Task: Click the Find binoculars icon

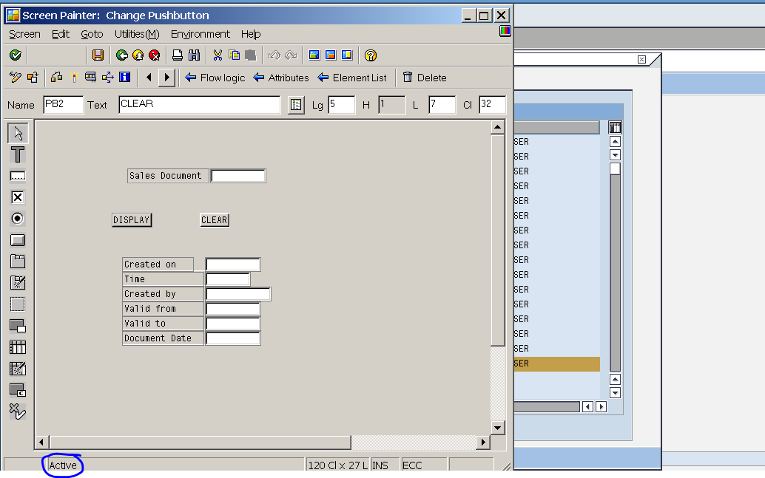Action: coord(192,55)
